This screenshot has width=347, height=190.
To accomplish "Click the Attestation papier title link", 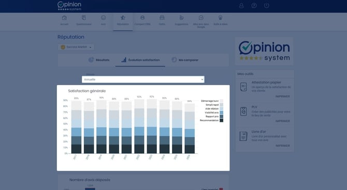I will click(266, 82).
